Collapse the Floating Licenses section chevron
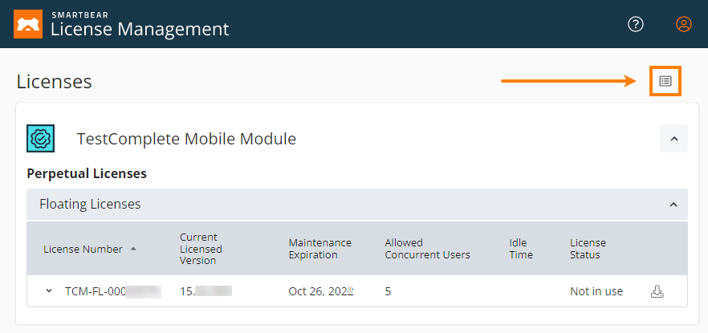 click(x=673, y=205)
